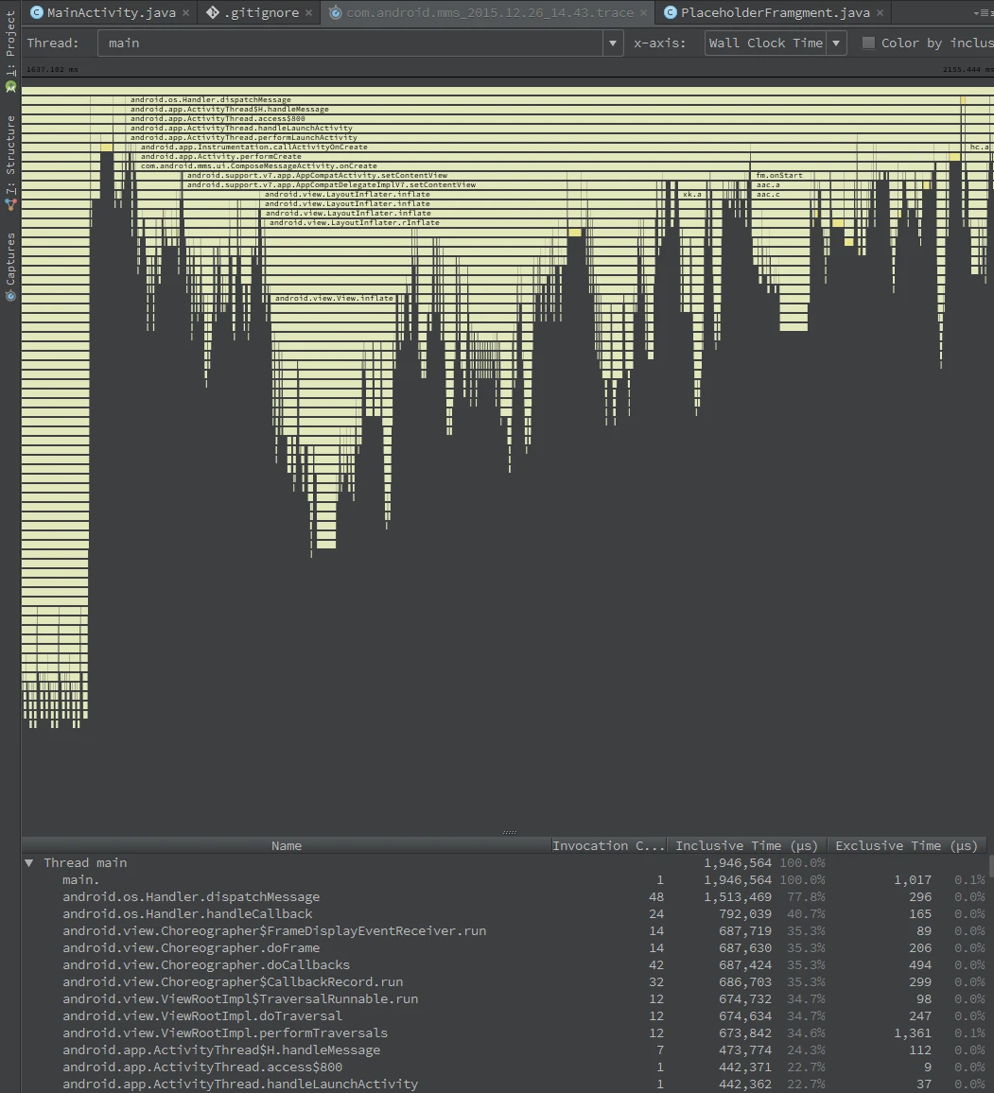
Task: Click the green Android icon in sidebar
Action: pyautogui.click(x=9, y=85)
